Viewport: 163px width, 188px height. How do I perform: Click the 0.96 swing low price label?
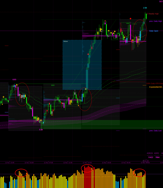tap(41, 130)
